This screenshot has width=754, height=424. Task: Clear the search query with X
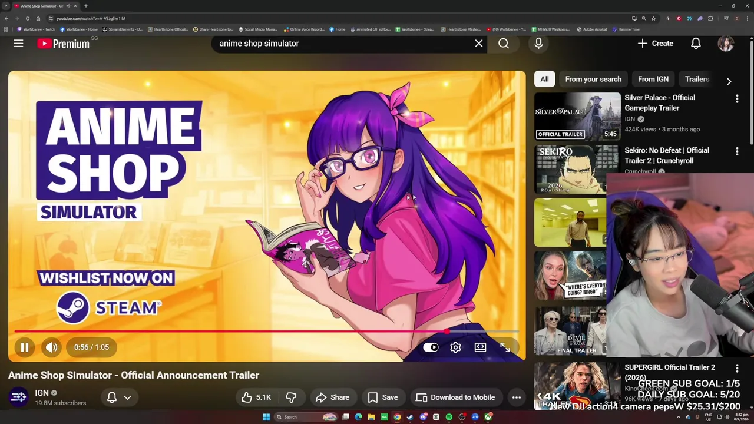tap(478, 43)
